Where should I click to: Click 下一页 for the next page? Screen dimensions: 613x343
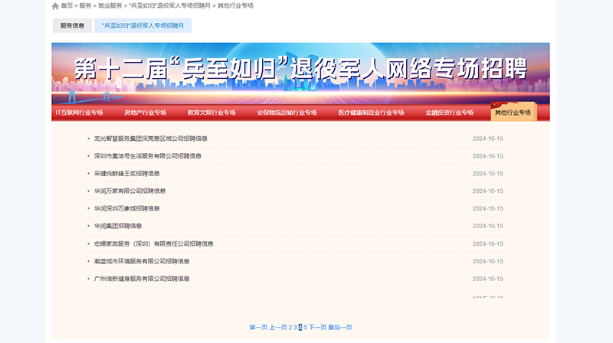pyautogui.click(x=317, y=327)
